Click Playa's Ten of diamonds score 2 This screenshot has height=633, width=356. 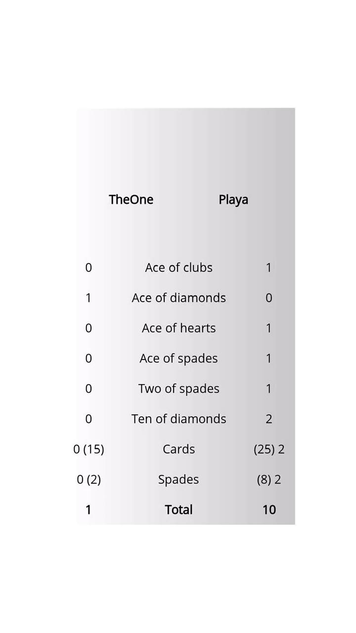[x=269, y=419]
